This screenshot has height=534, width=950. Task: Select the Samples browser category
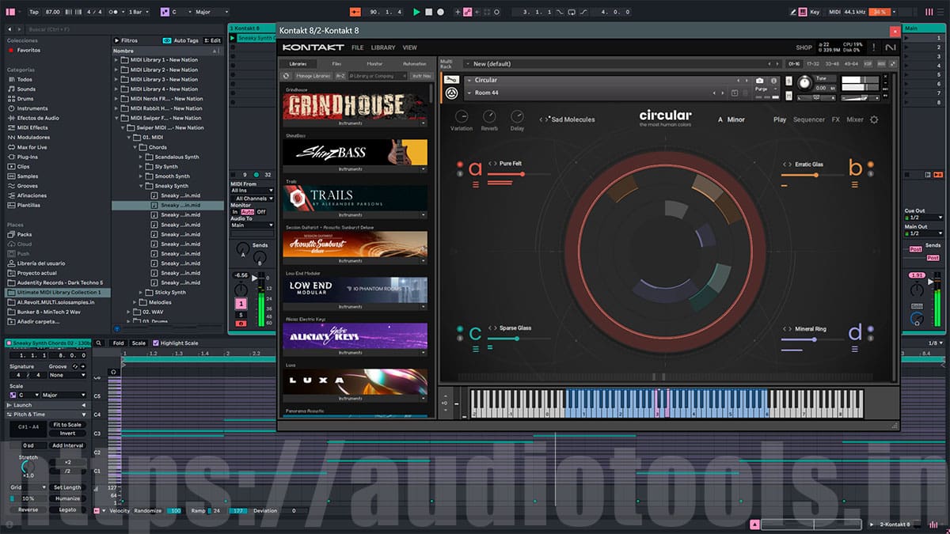pos(28,176)
